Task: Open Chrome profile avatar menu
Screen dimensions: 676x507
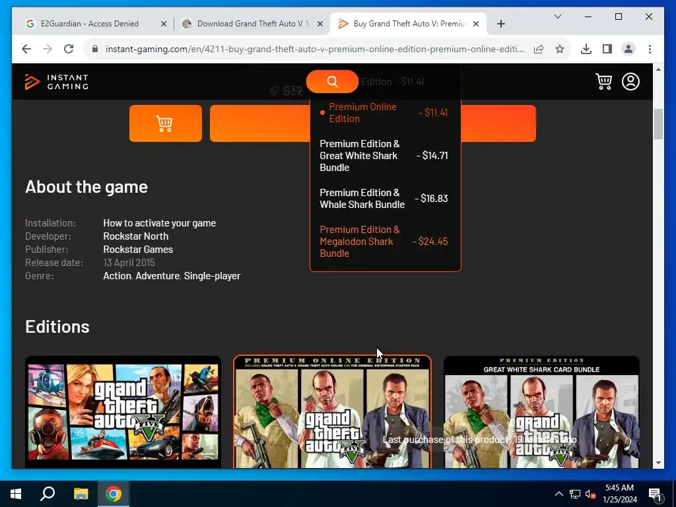Action: pos(628,49)
